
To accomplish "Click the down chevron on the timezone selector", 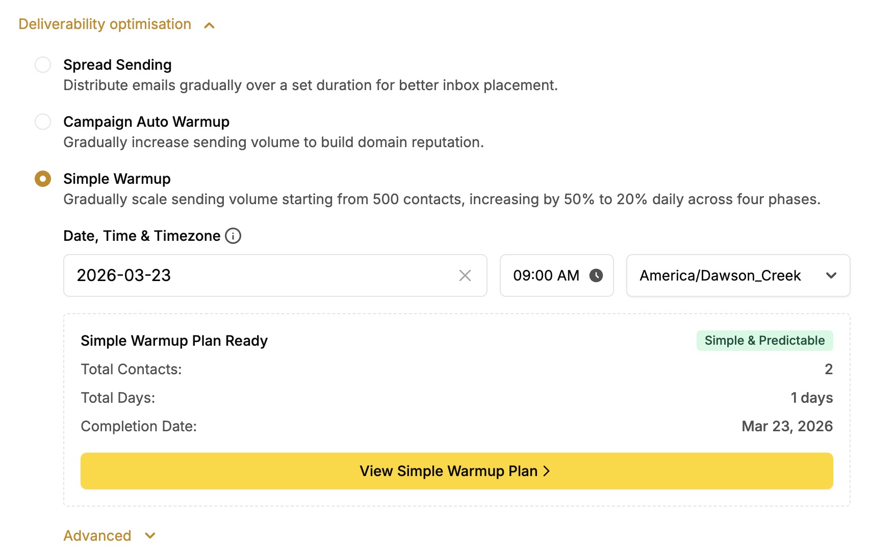I will [x=831, y=275].
